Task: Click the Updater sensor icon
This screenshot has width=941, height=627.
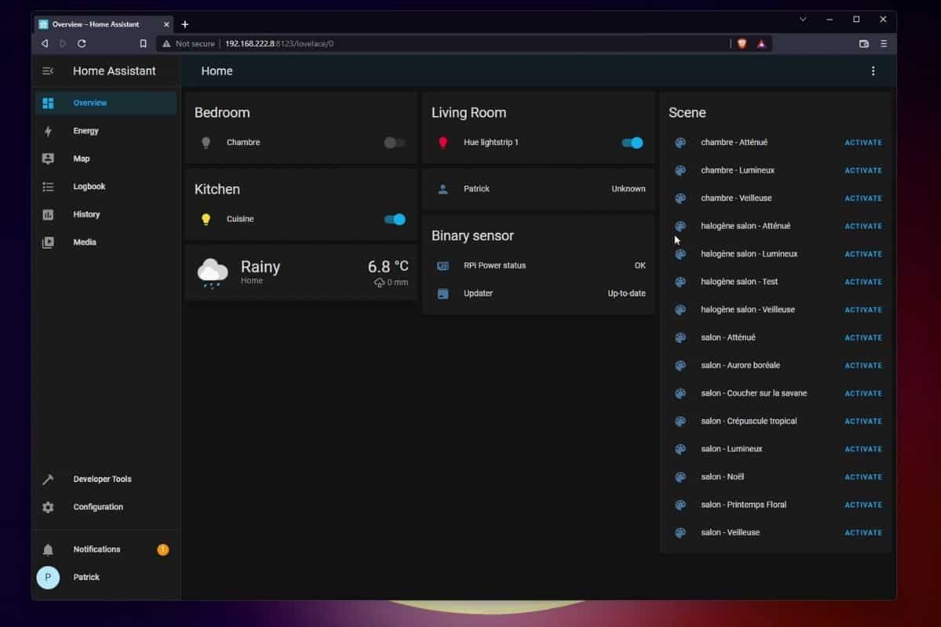Action: [443, 293]
